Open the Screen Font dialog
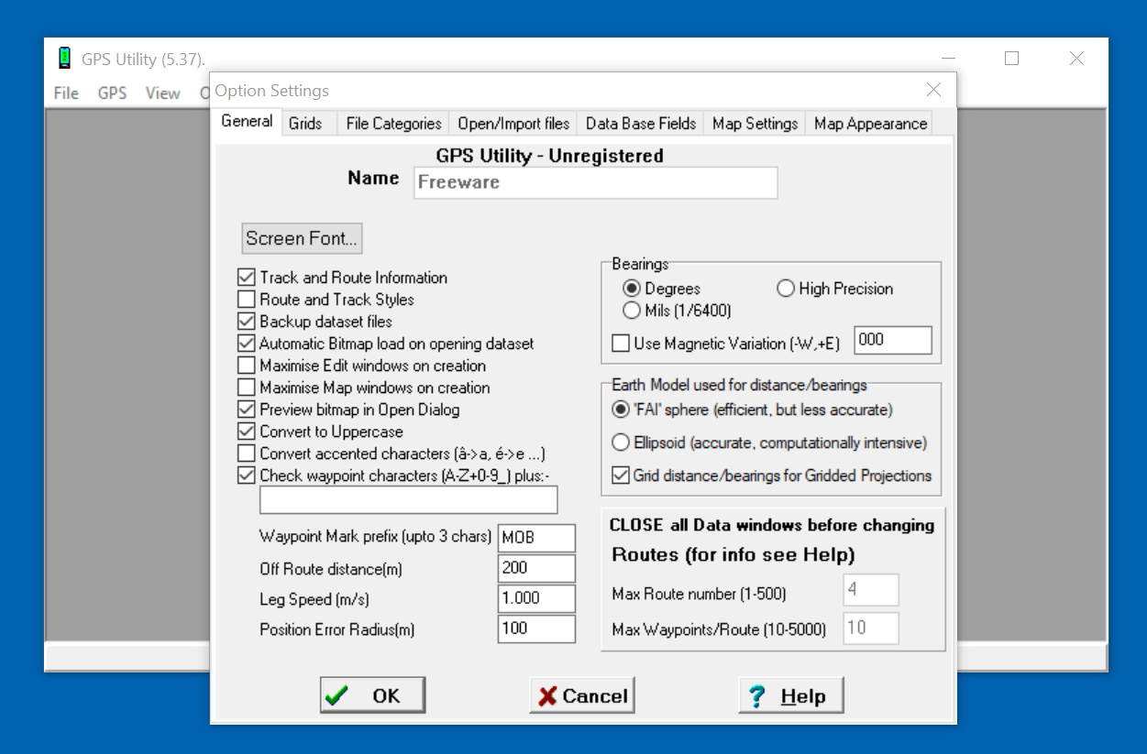Screen dimensions: 1147x754 [x=302, y=238]
